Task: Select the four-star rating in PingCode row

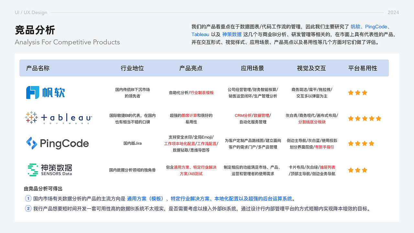Action: click(x=361, y=143)
